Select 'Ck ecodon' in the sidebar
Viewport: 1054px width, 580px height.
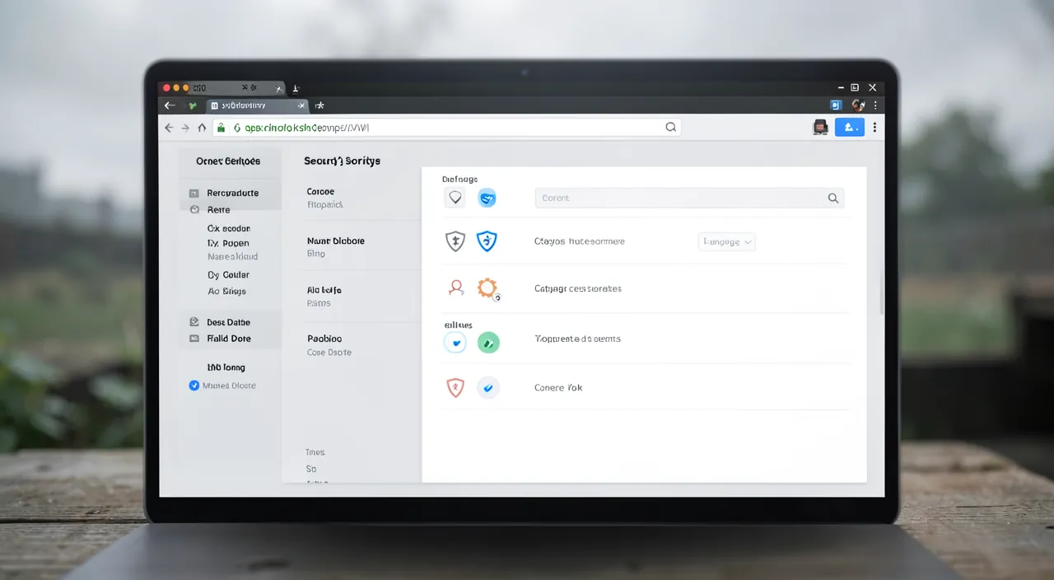[229, 228]
